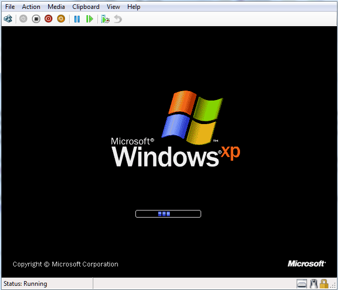The width and height of the screenshot is (338, 290).
Task: Click the Windows XP boot progress bar
Action: (x=168, y=214)
